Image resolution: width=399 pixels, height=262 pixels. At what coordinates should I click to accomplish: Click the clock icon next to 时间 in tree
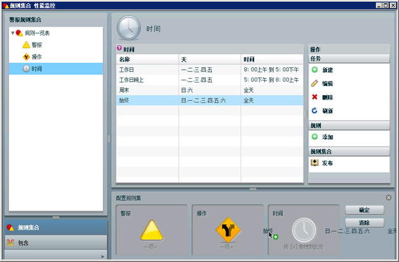[26, 69]
